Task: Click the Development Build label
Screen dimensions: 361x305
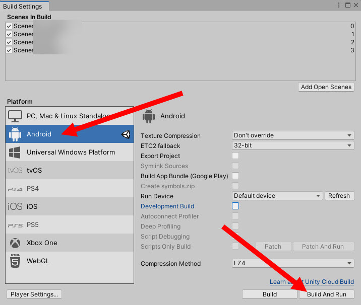Action: click(167, 206)
